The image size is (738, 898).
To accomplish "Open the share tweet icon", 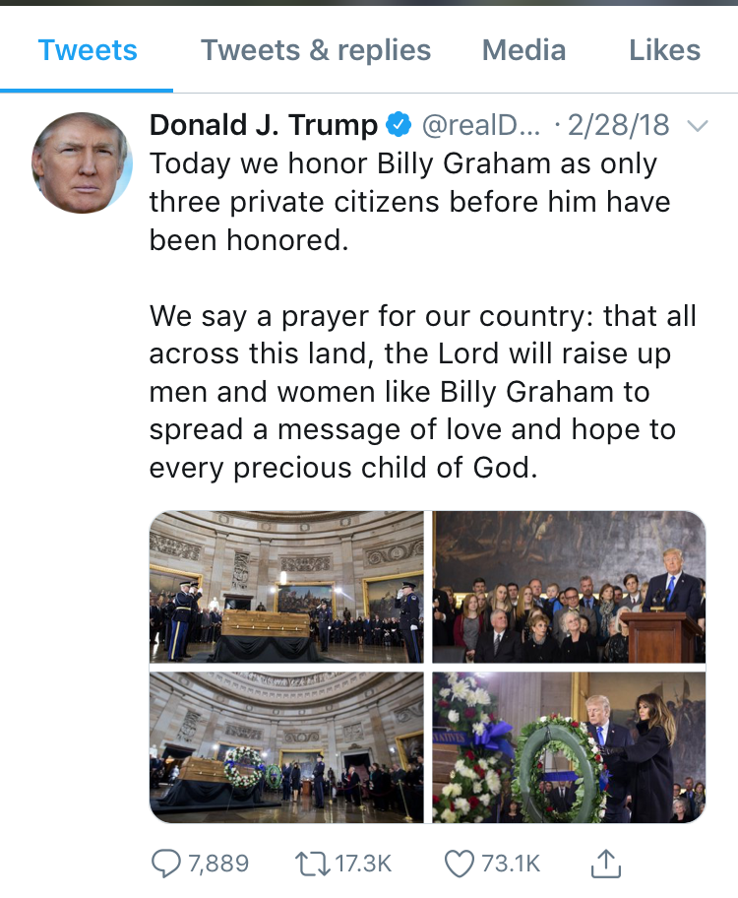I will pyautogui.click(x=606, y=864).
